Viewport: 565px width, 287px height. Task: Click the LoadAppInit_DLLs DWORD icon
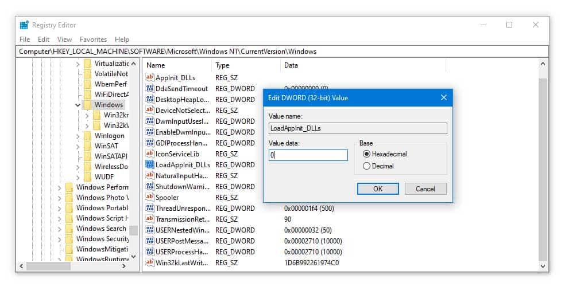tap(149, 164)
